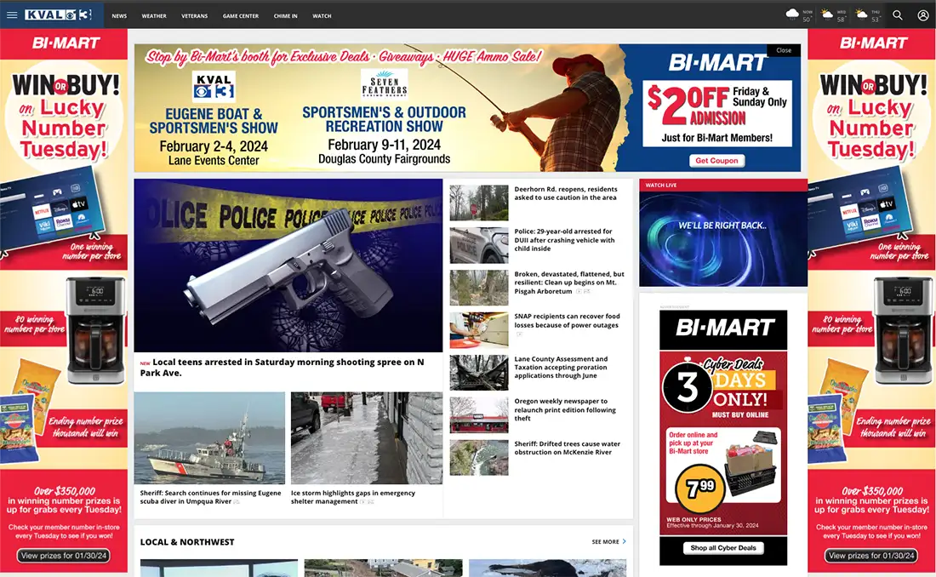
Task: Open the police gun headline image
Action: pyautogui.click(x=288, y=266)
